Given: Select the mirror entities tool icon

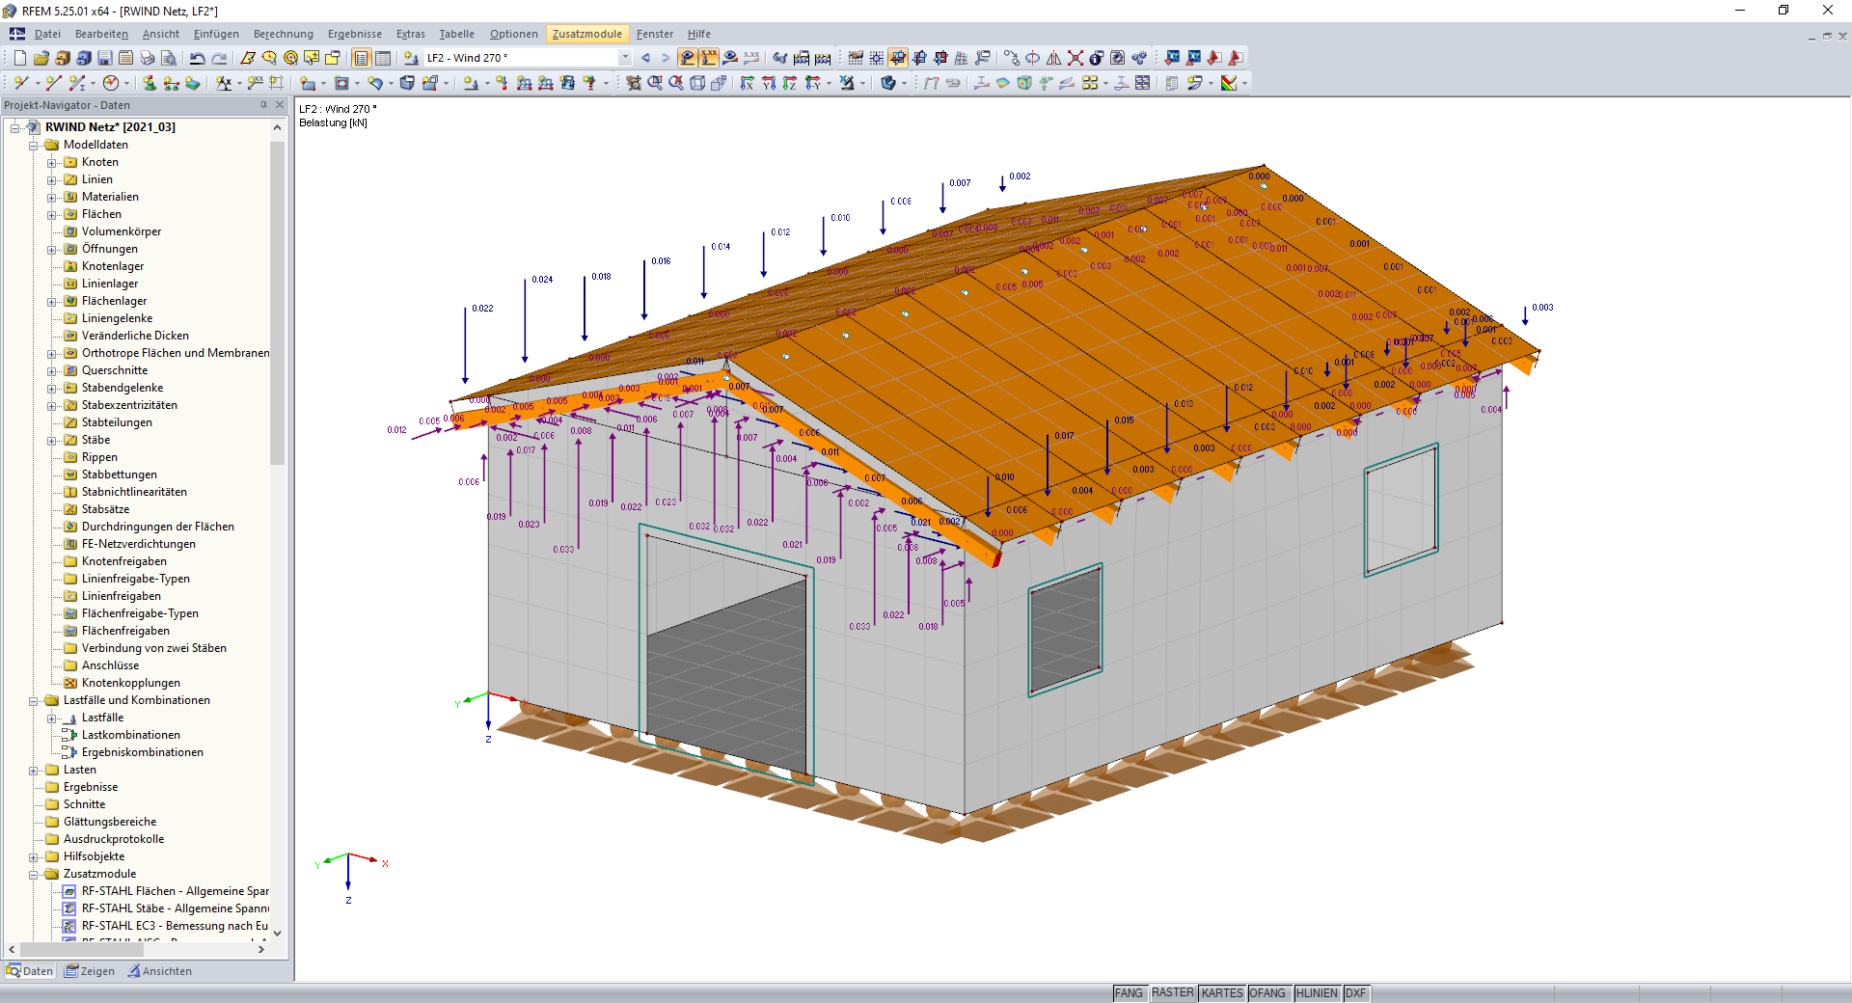Looking at the screenshot, I should (1053, 58).
